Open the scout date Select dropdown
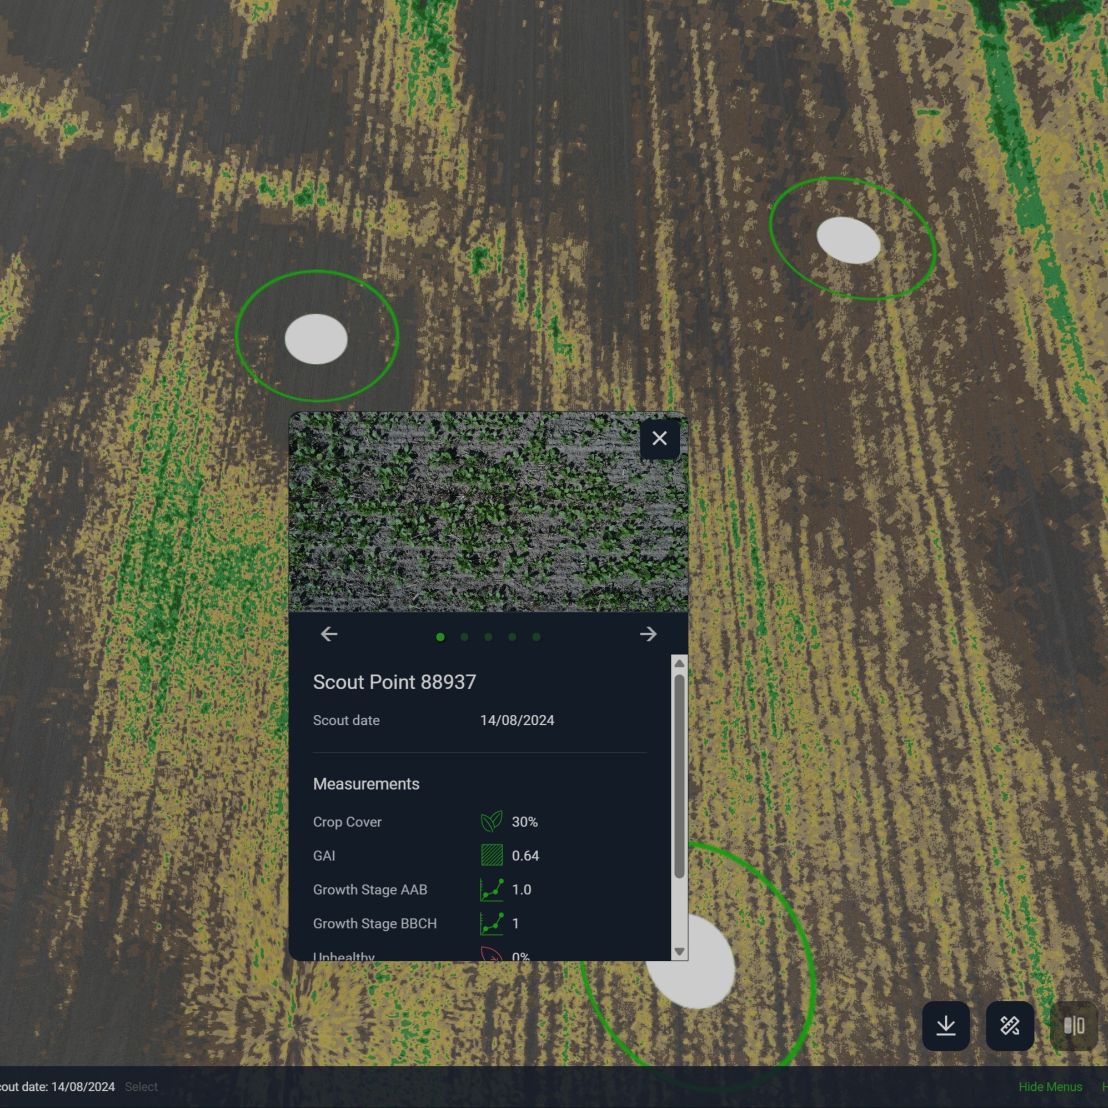The height and width of the screenshot is (1108, 1108). (x=141, y=1087)
